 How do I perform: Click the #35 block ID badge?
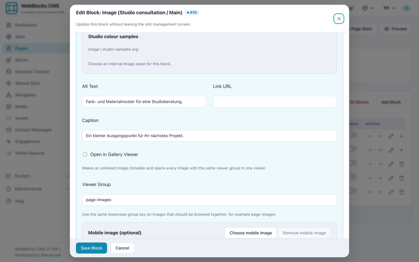192,12
